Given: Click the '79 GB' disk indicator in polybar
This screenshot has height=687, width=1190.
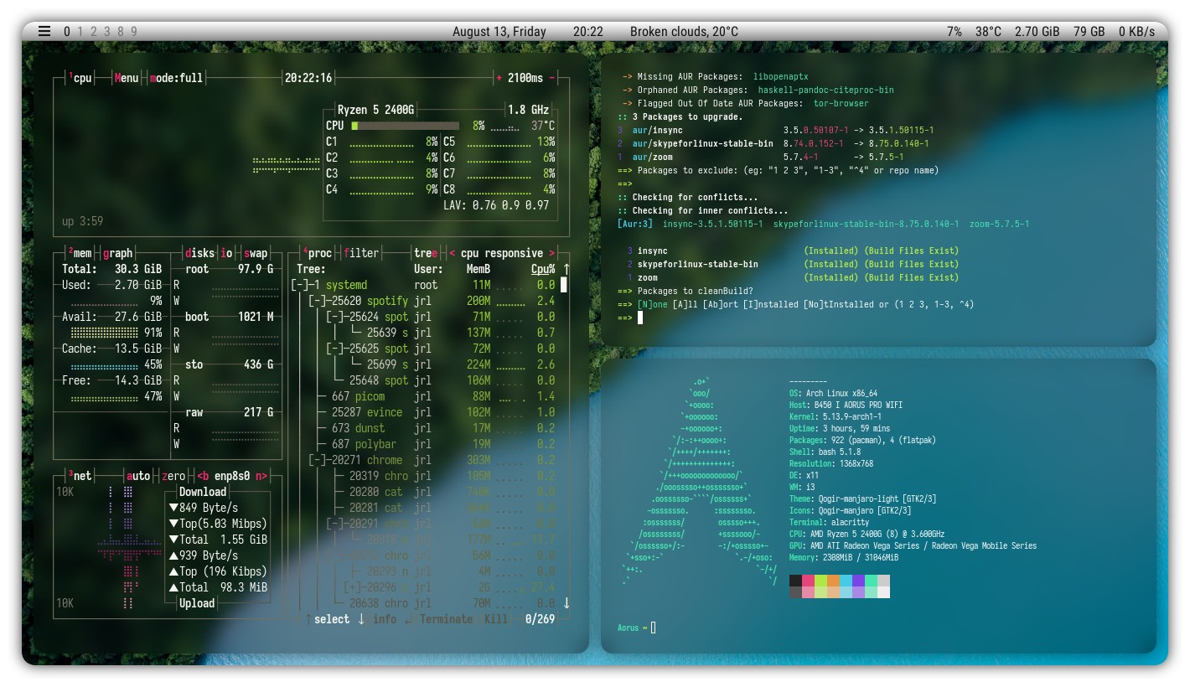Looking at the screenshot, I should tap(1089, 32).
